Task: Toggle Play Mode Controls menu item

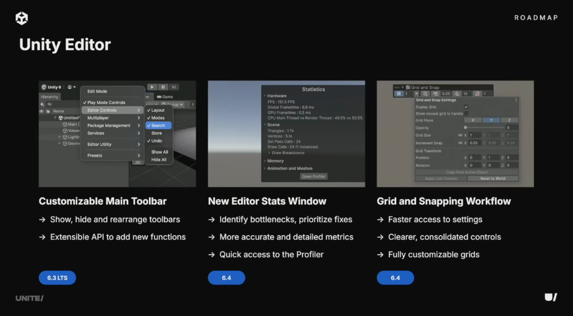Action: [113, 102]
